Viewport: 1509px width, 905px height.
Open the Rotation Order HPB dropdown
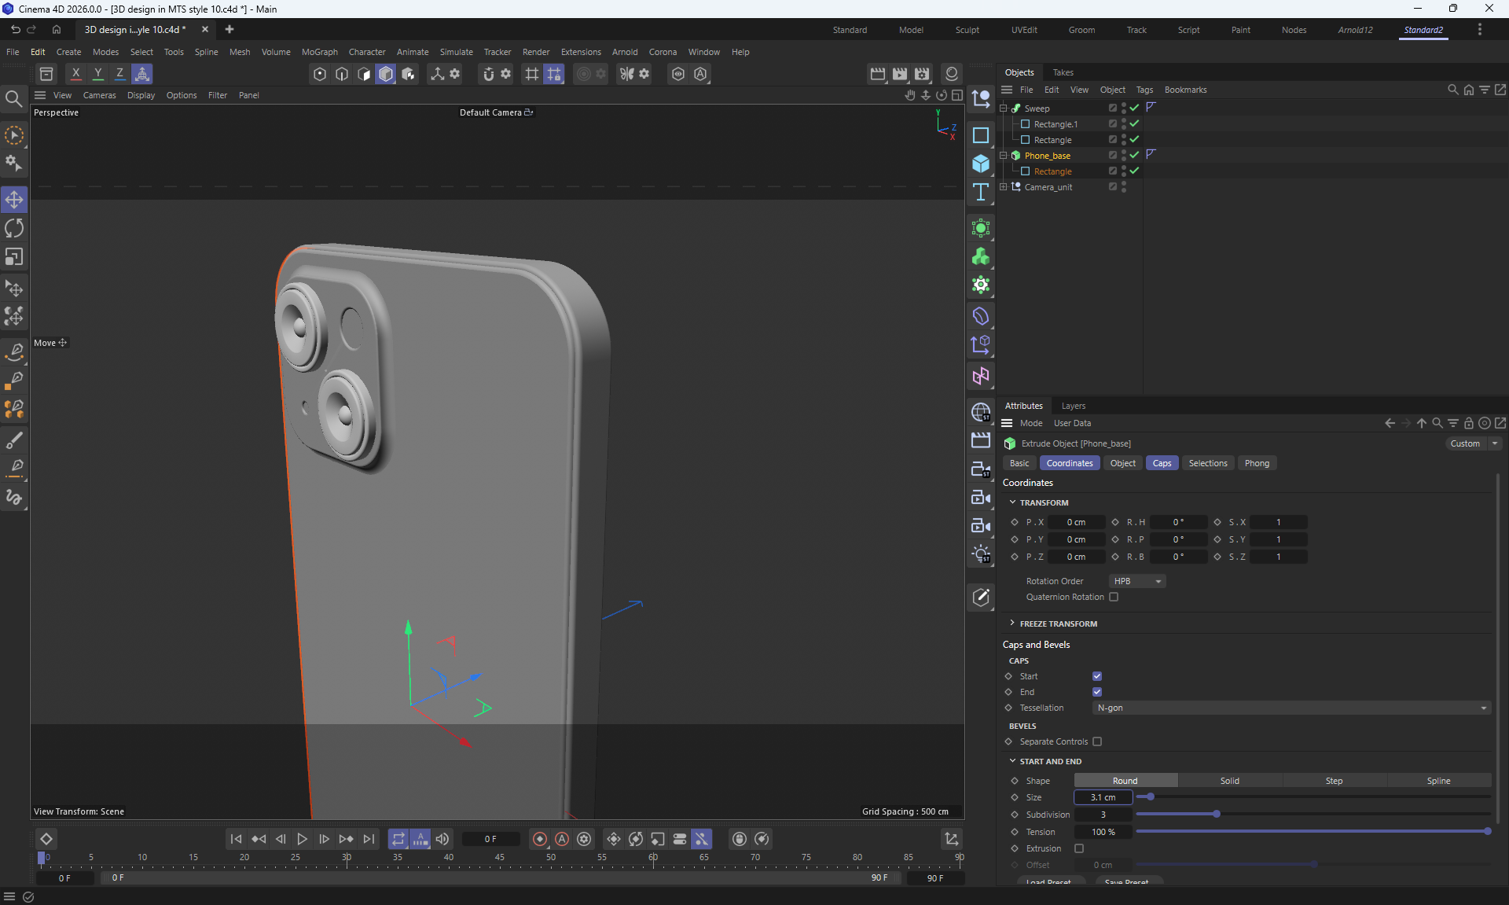point(1136,581)
